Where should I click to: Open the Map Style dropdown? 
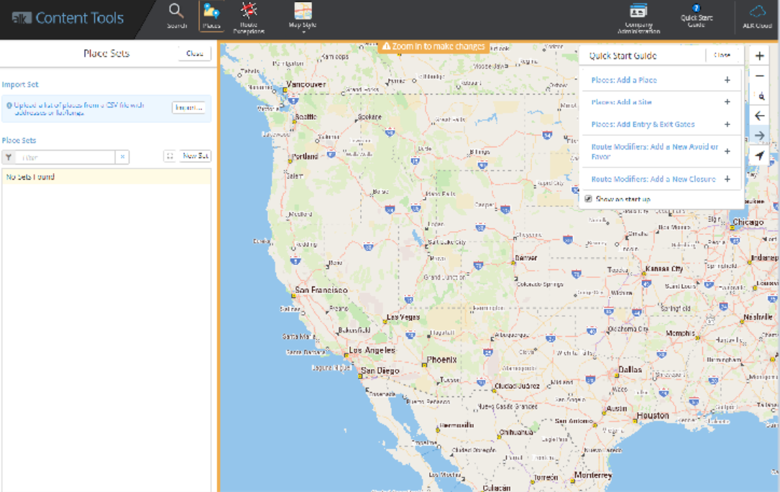coord(303,17)
